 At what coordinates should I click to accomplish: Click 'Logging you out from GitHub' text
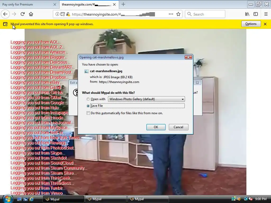click(38, 93)
